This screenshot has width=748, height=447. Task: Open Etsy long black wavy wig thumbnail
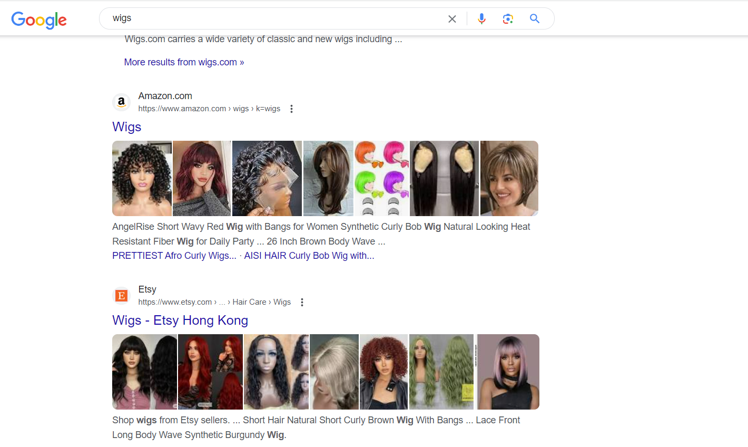[x=144, y=372]
